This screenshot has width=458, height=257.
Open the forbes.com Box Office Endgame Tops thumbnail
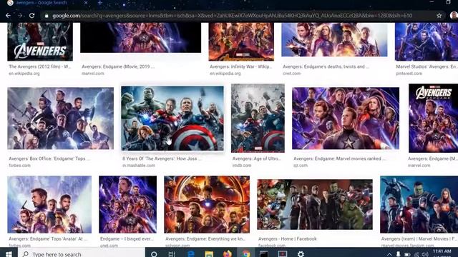coord(60,119)
